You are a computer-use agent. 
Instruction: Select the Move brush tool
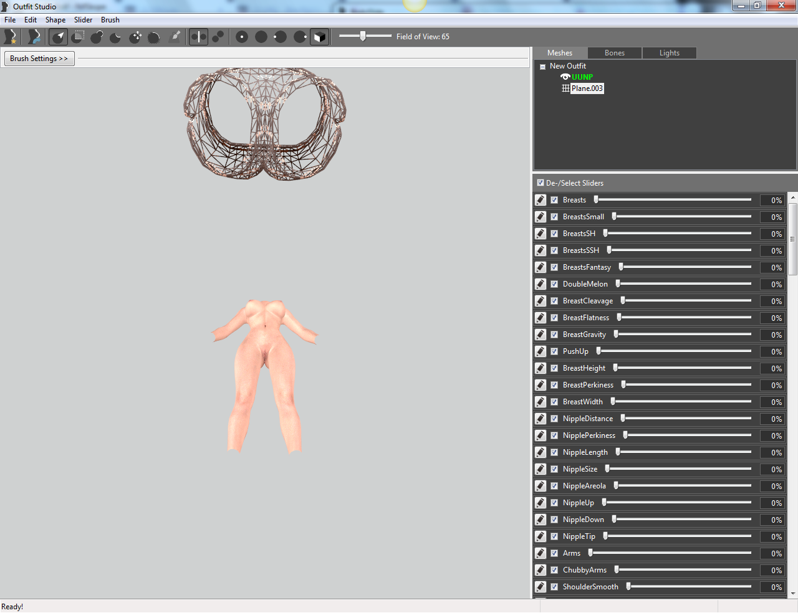(x=135, y=37)
